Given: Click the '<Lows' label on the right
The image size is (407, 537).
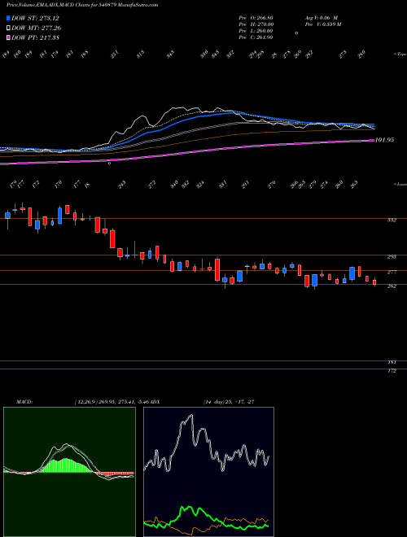Looking at the screenshot, I should point(400,185).
